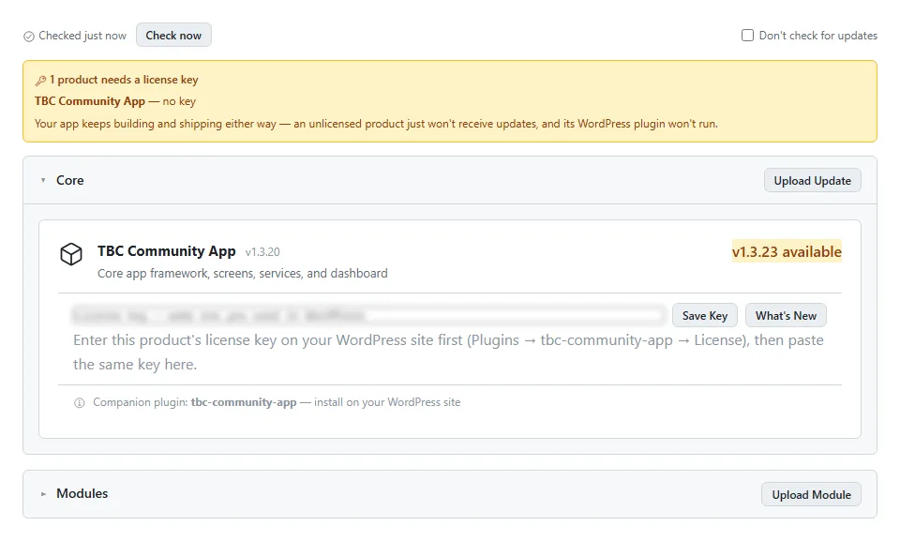Click 'Your app keeps building and shipping' notice
900x556 pixels.
[x=376, y=124]
